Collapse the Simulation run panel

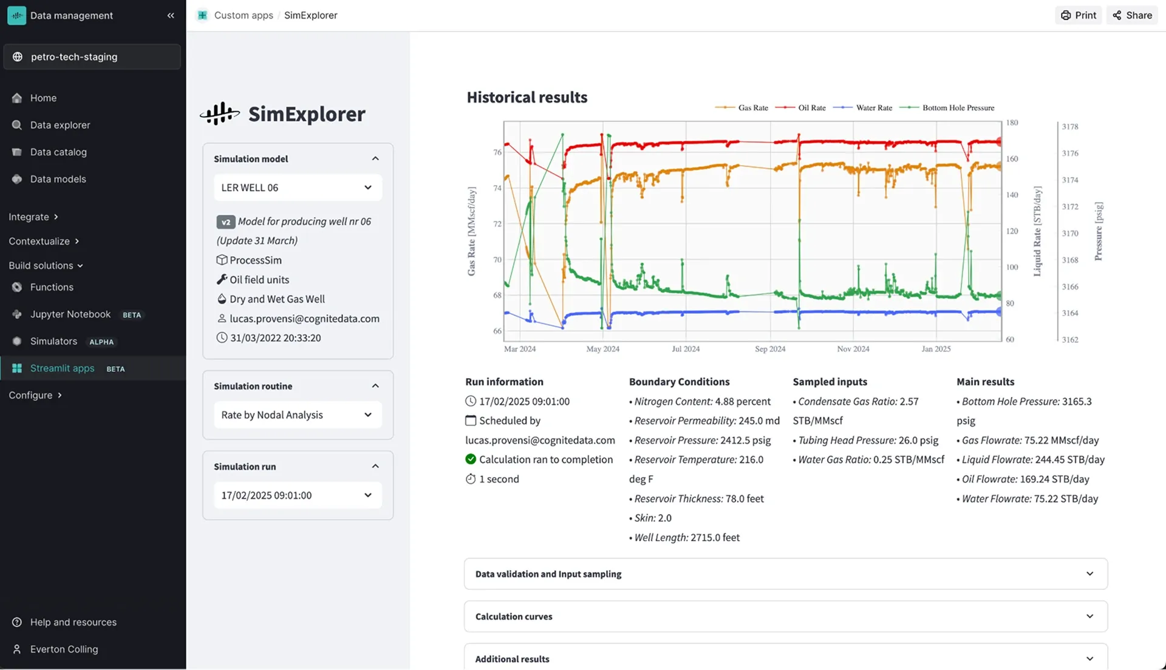tap(375, 466)
